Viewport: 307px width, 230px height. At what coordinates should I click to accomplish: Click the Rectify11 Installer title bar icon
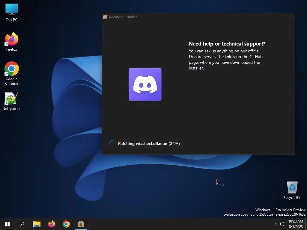(105, 17)
